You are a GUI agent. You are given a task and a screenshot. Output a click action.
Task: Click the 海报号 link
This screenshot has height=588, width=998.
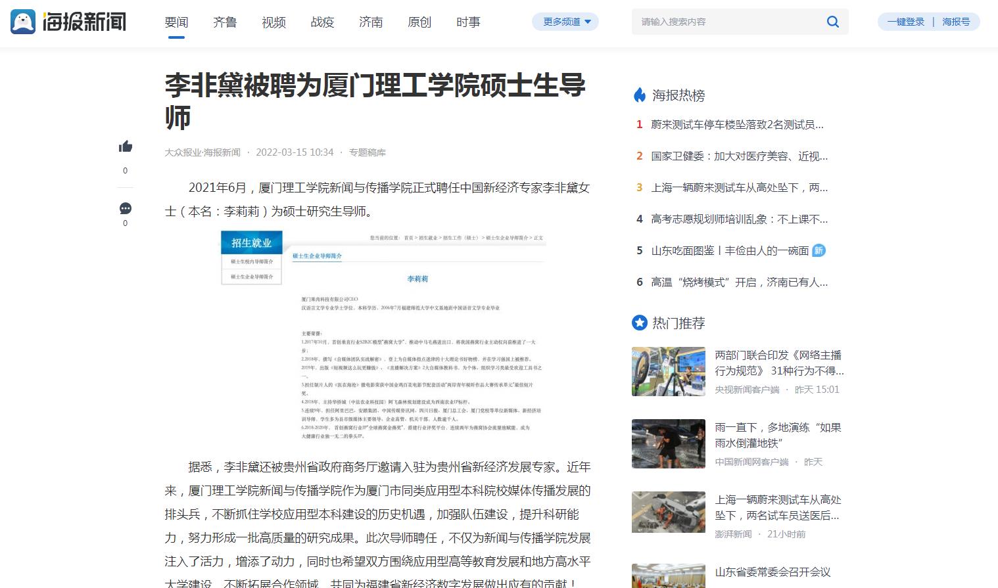tap(956, 22)
